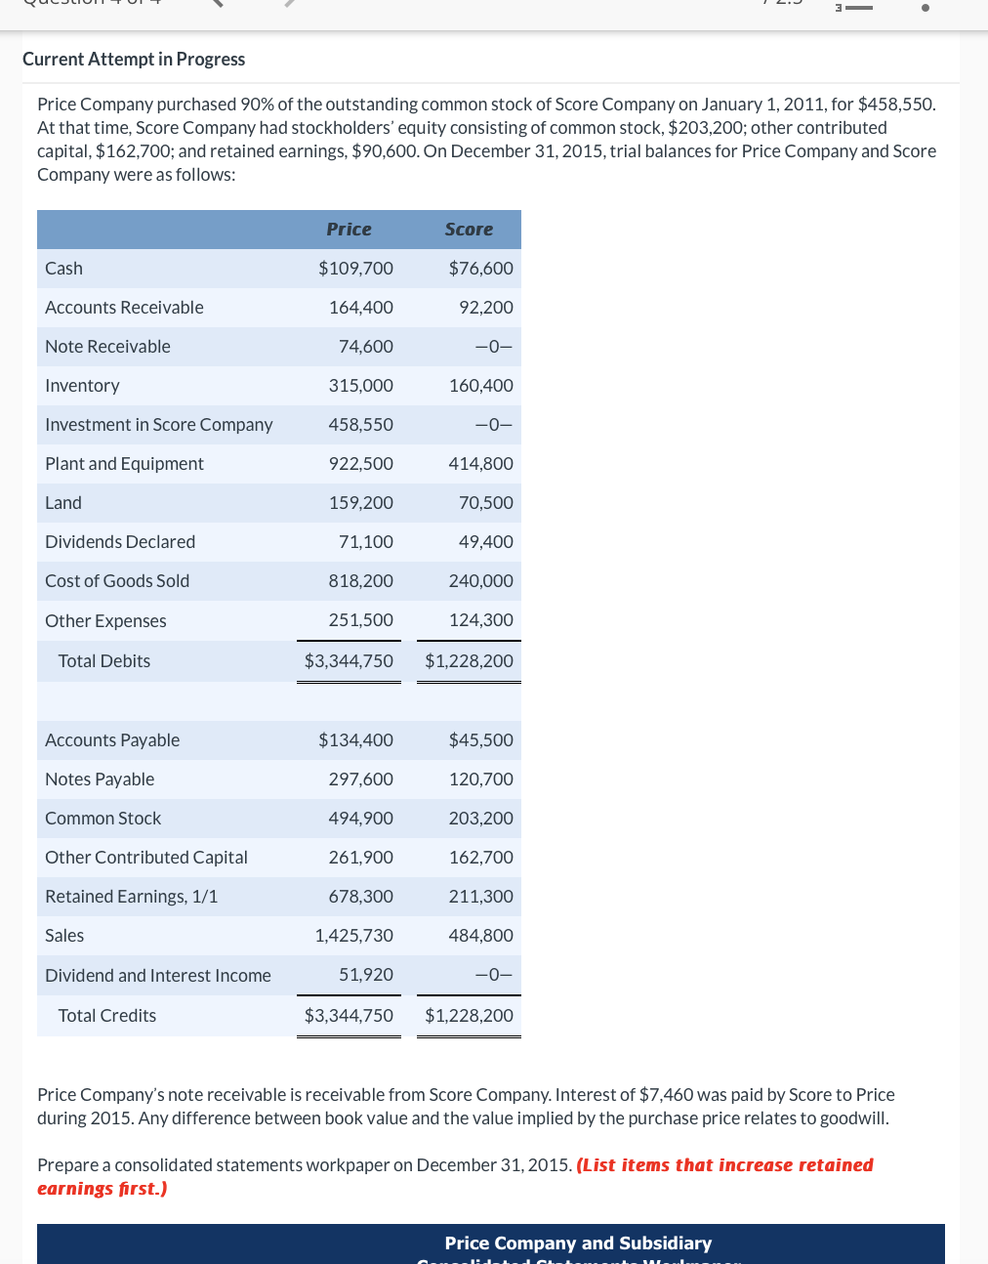Click the Accounts Payable row label
Viewport: 988px width, 1264px height.
[111, 739]
